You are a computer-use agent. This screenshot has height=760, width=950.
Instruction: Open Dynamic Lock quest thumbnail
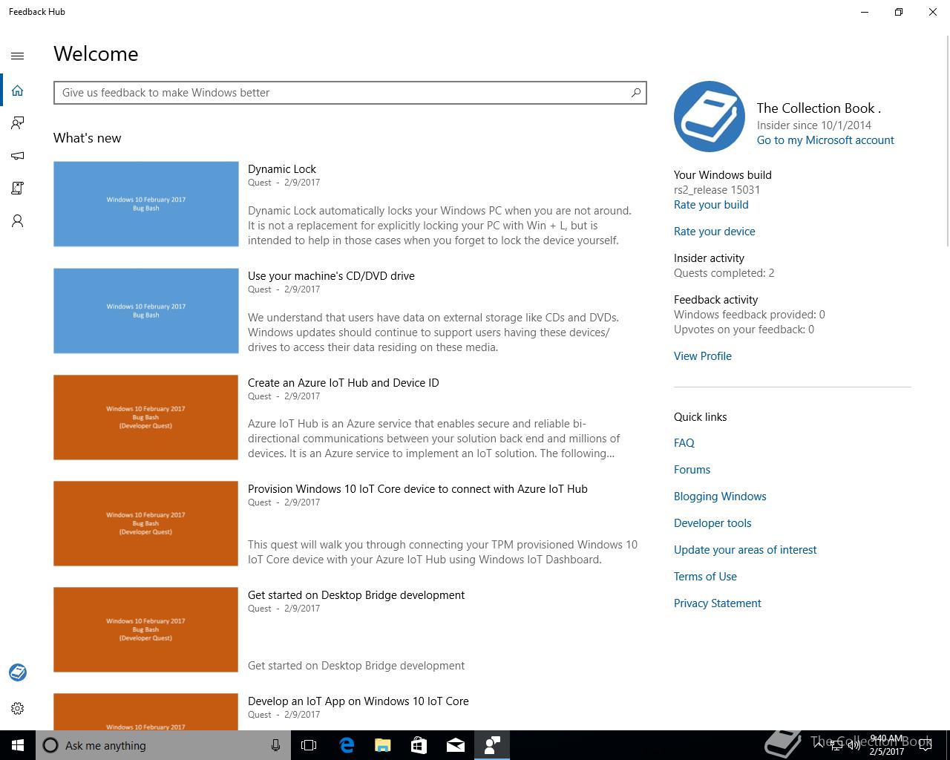tap(146, 204)
